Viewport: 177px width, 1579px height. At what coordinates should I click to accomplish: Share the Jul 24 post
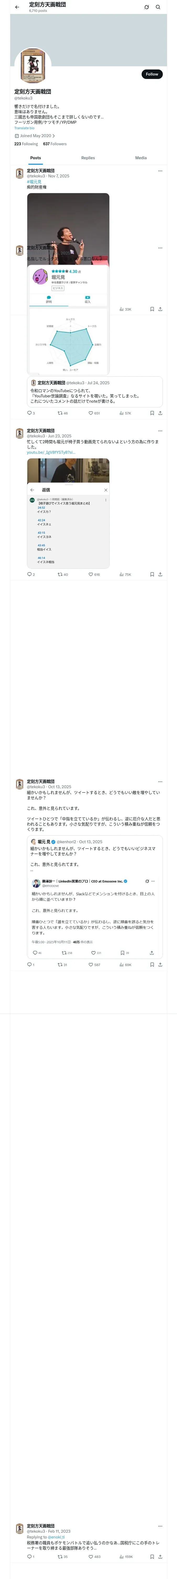click(x=160, y=413)
